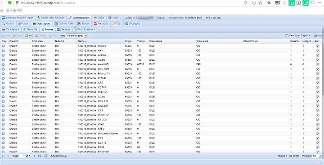This screenshot has width=324, height=165.
Task: Toggle the Auto-refresh checkbox
Action: [x=65, y=156]
